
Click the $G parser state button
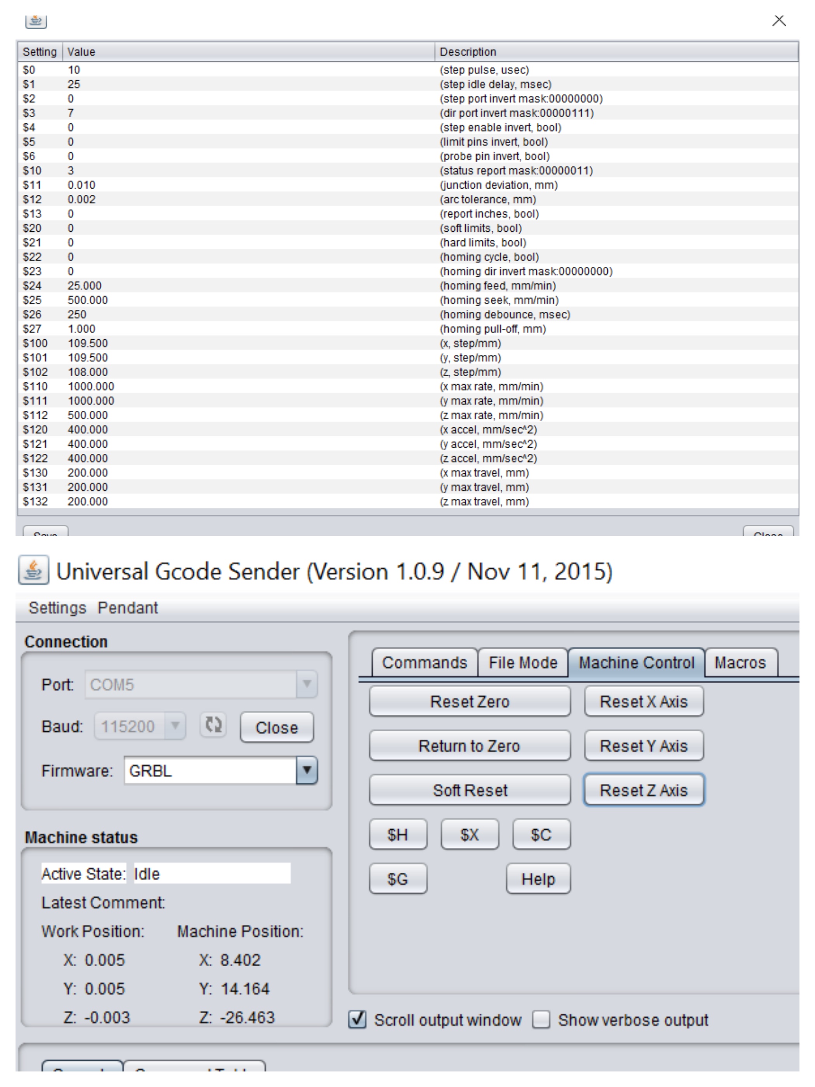point(398,879)
